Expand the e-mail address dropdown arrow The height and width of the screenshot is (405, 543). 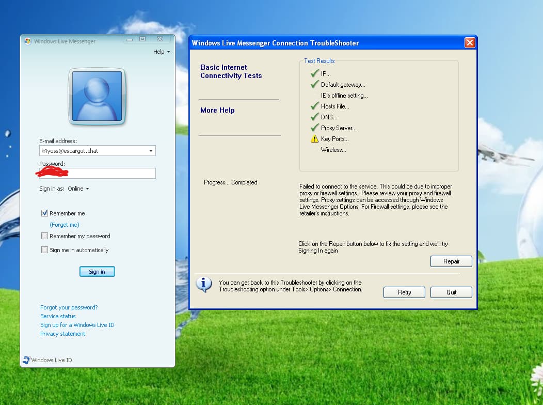[x=151, y=151]
